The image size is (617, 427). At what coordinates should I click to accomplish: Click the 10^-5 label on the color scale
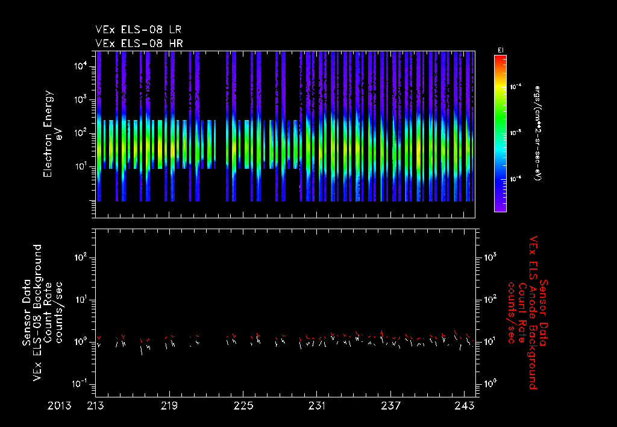click(516, 133)
